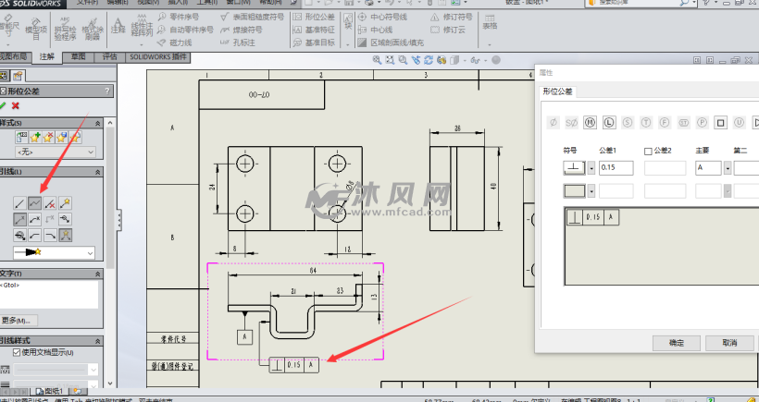This screenshot has width=759, height=402.
Task: Click the <Gtol> text box
Action: [49, 294]
